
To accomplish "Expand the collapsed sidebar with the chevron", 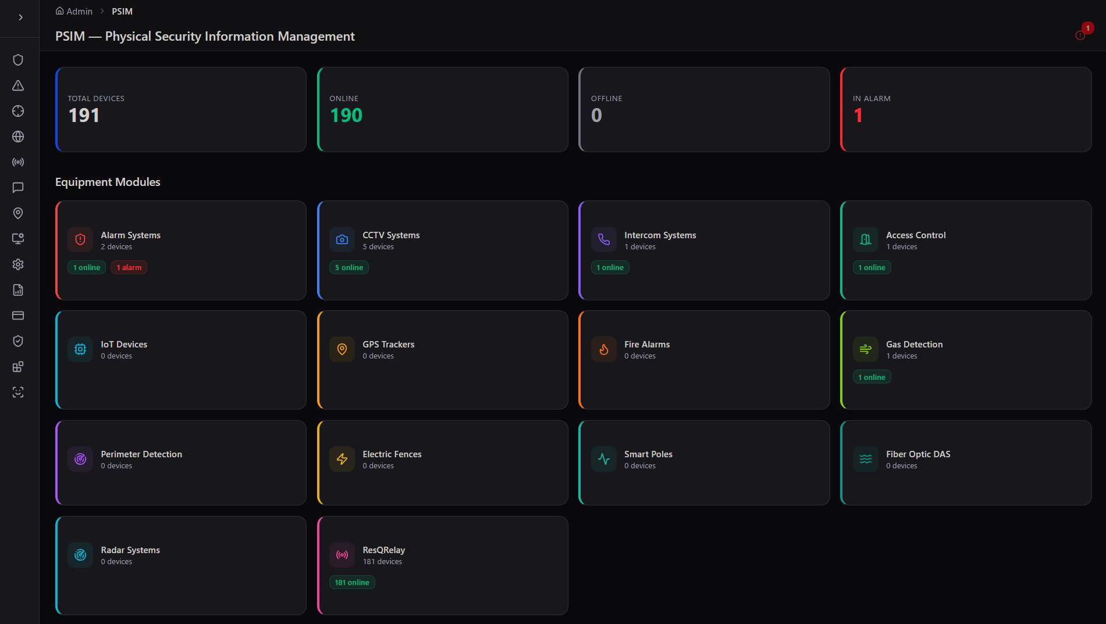I will (x=20, y=17).
